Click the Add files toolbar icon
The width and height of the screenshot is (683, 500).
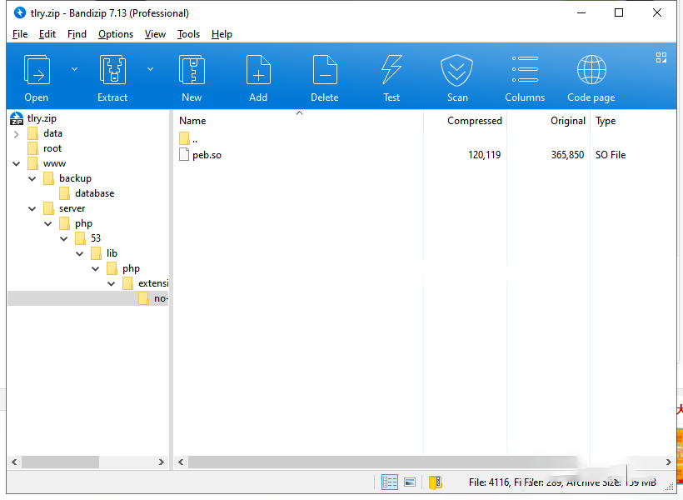pyautogui.click(x=258, y=70)
